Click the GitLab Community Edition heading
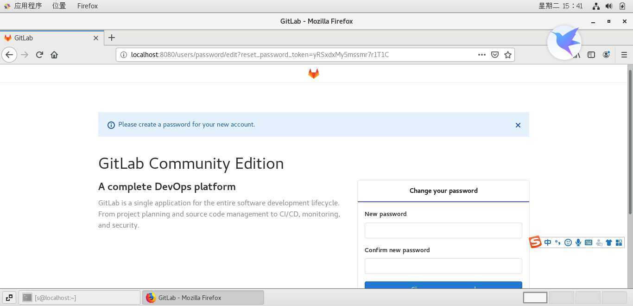 pos(191,163)
